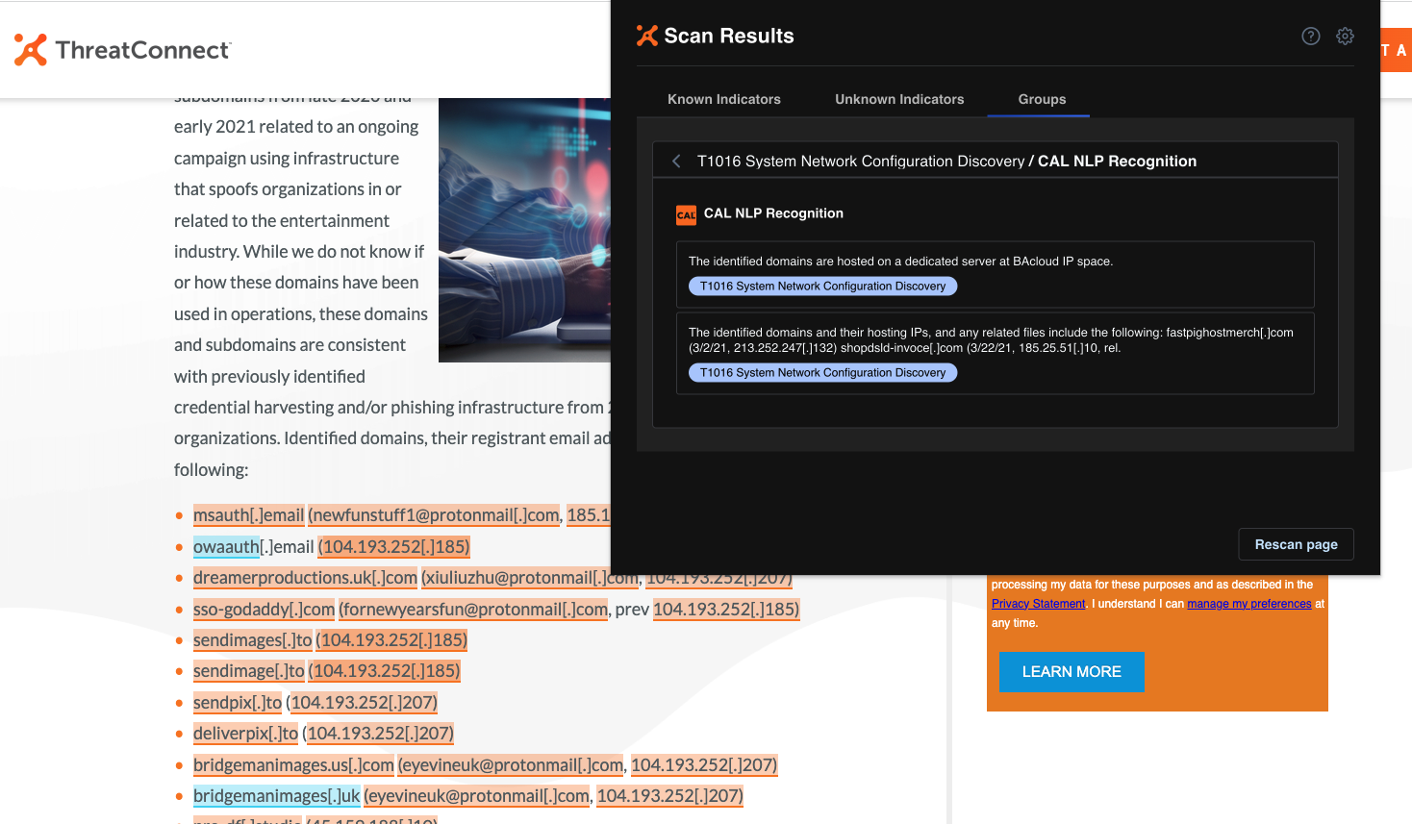Image resolution: width=1412 pixels, height=824 pixels.
Task: Click IP 104.193.252[.]185 next to owaauth[.]email
Action: (x=394, y=547)
